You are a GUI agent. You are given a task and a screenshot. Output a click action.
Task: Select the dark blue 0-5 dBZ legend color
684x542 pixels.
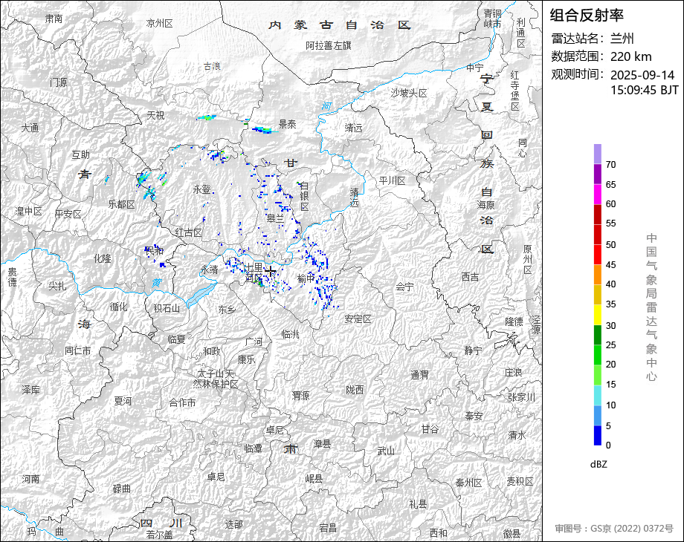click(x=598, y=435)
